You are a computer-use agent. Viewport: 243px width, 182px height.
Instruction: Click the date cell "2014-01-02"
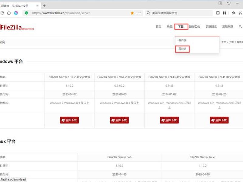tap(169, 94)
